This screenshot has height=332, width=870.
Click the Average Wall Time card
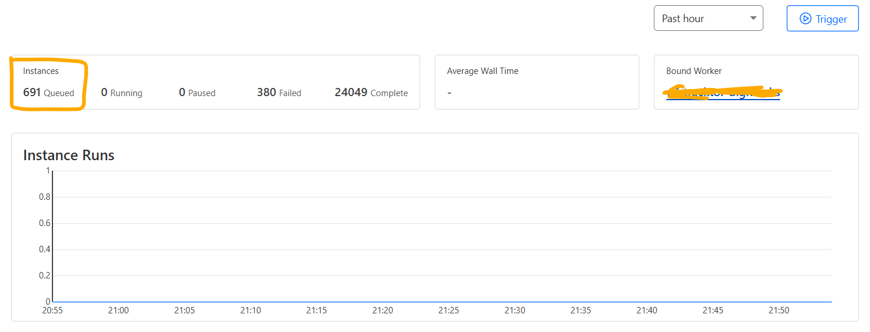[x=536, y=82]
